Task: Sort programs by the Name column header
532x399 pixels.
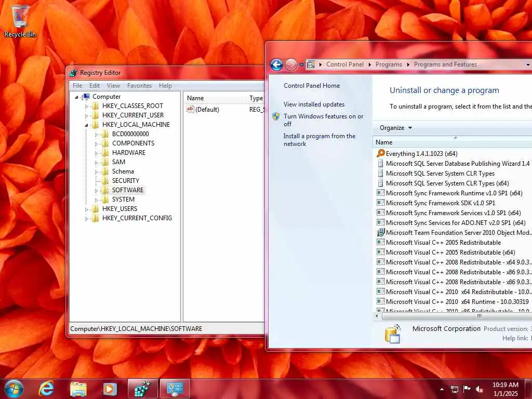Action: coord(453,142)
